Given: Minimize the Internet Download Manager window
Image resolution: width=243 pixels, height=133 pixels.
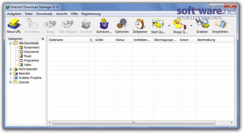Looking at the screenshot, I should [x=213, y=6].
